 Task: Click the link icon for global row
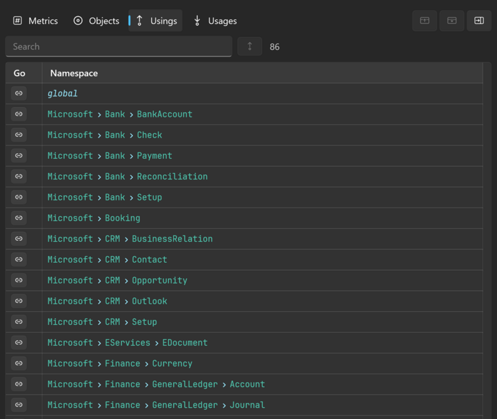pyautogui.click(x=19, y=93)
